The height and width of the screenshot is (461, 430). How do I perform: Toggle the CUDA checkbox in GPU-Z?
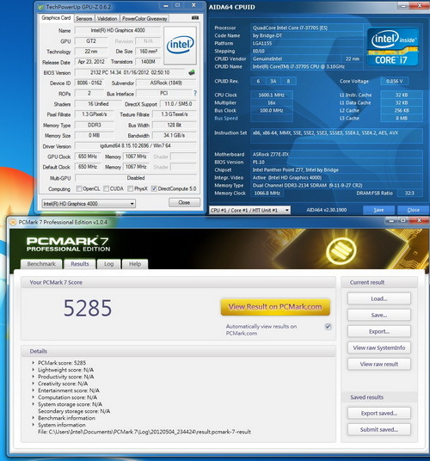coord(106,188)
